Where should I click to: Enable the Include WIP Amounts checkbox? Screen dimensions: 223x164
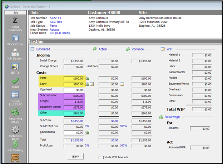100,157
